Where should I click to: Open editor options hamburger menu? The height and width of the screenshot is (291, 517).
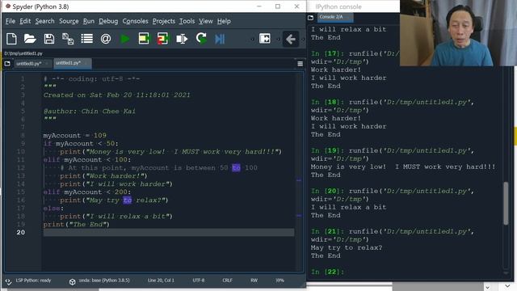click(300, 64)
